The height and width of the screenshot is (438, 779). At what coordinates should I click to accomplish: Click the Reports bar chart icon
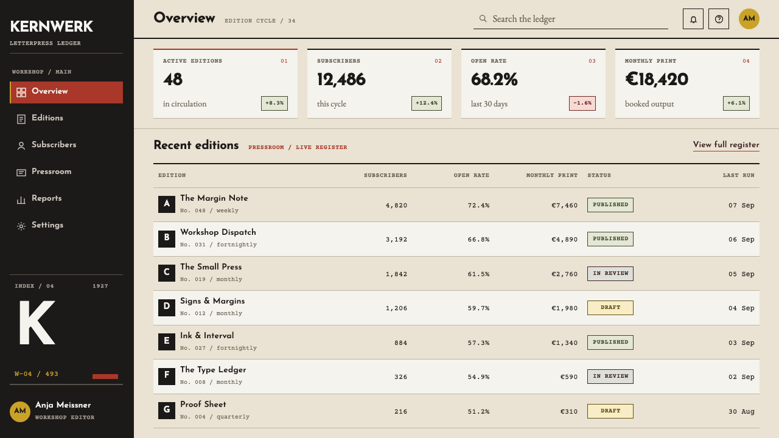click(x=21, y=200)
